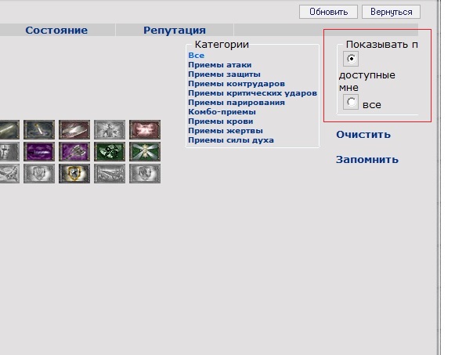Select the gray knight helmet skill icon
Viewport: 455px width, 355px height.
coord(9,151)
